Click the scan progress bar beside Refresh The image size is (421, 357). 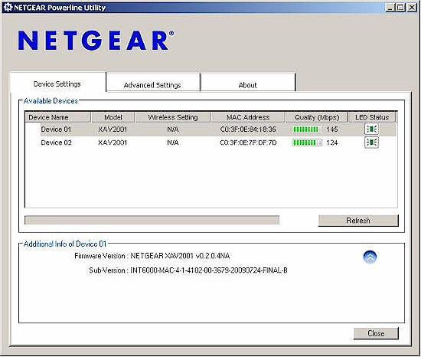pyautogui.click(x=152, y=220)
